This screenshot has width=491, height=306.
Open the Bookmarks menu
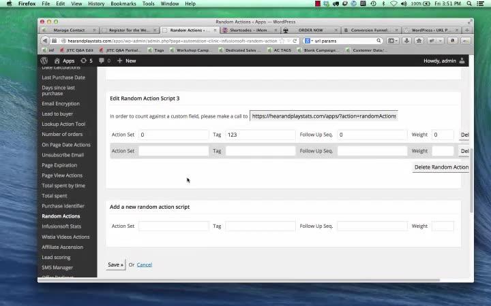coord(123,4)
